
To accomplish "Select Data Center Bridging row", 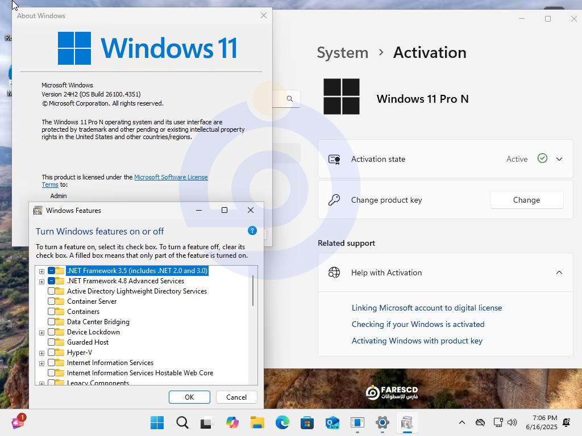I will (98, 322).
